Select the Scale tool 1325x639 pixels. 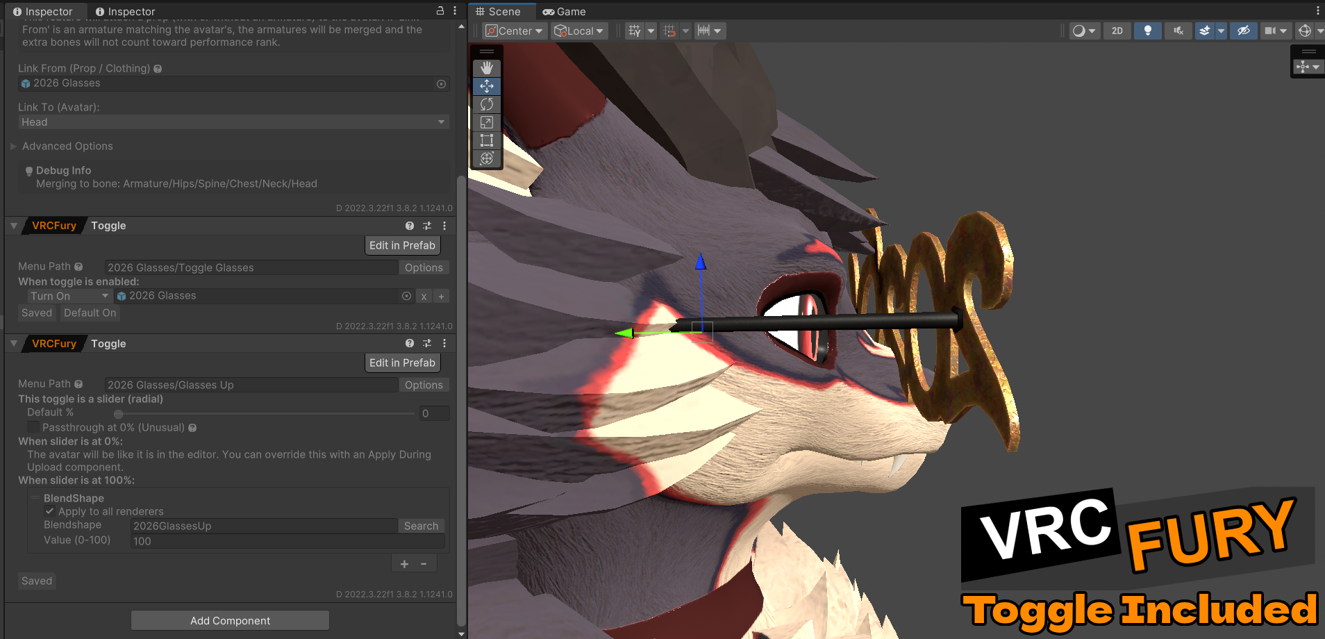487,122
